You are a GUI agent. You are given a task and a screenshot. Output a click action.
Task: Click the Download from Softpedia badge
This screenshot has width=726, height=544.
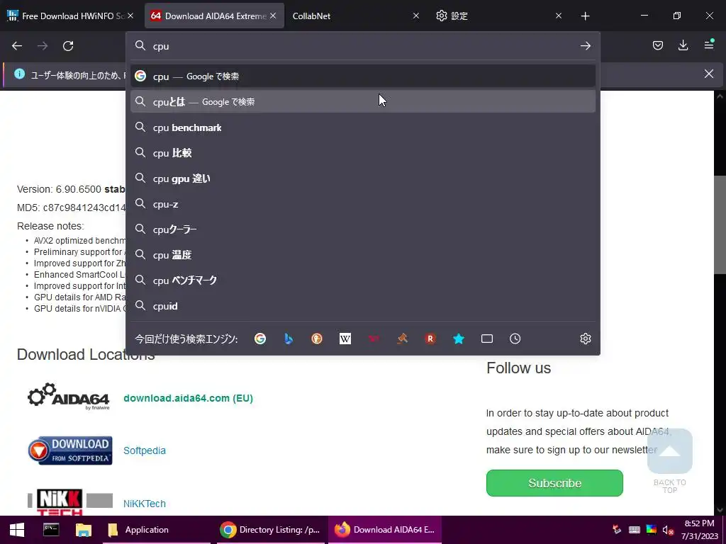[x=70, y=450]
